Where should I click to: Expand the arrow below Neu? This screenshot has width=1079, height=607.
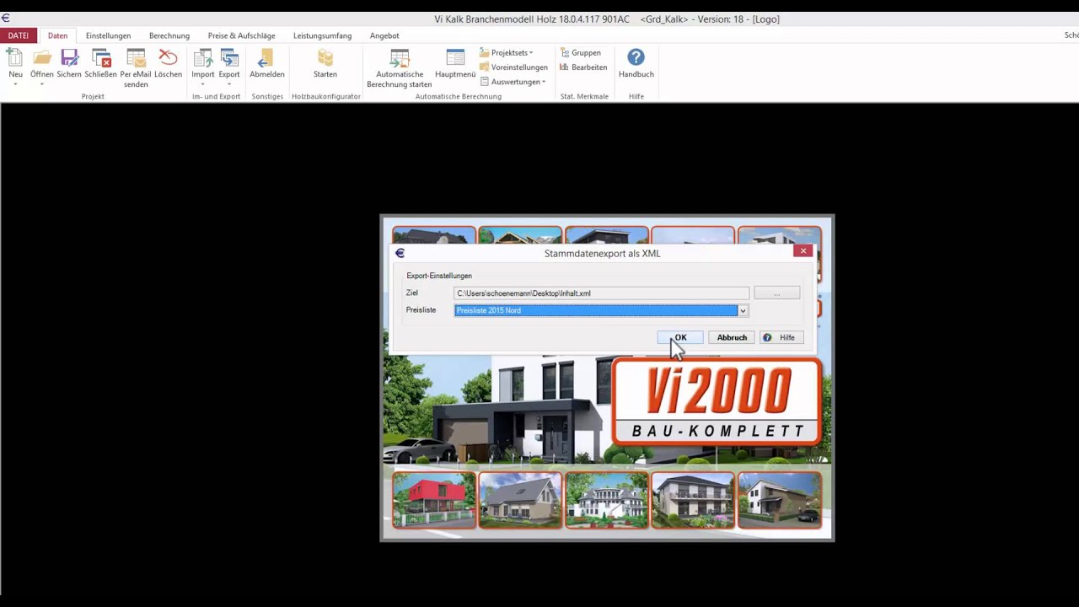[15, 84]
